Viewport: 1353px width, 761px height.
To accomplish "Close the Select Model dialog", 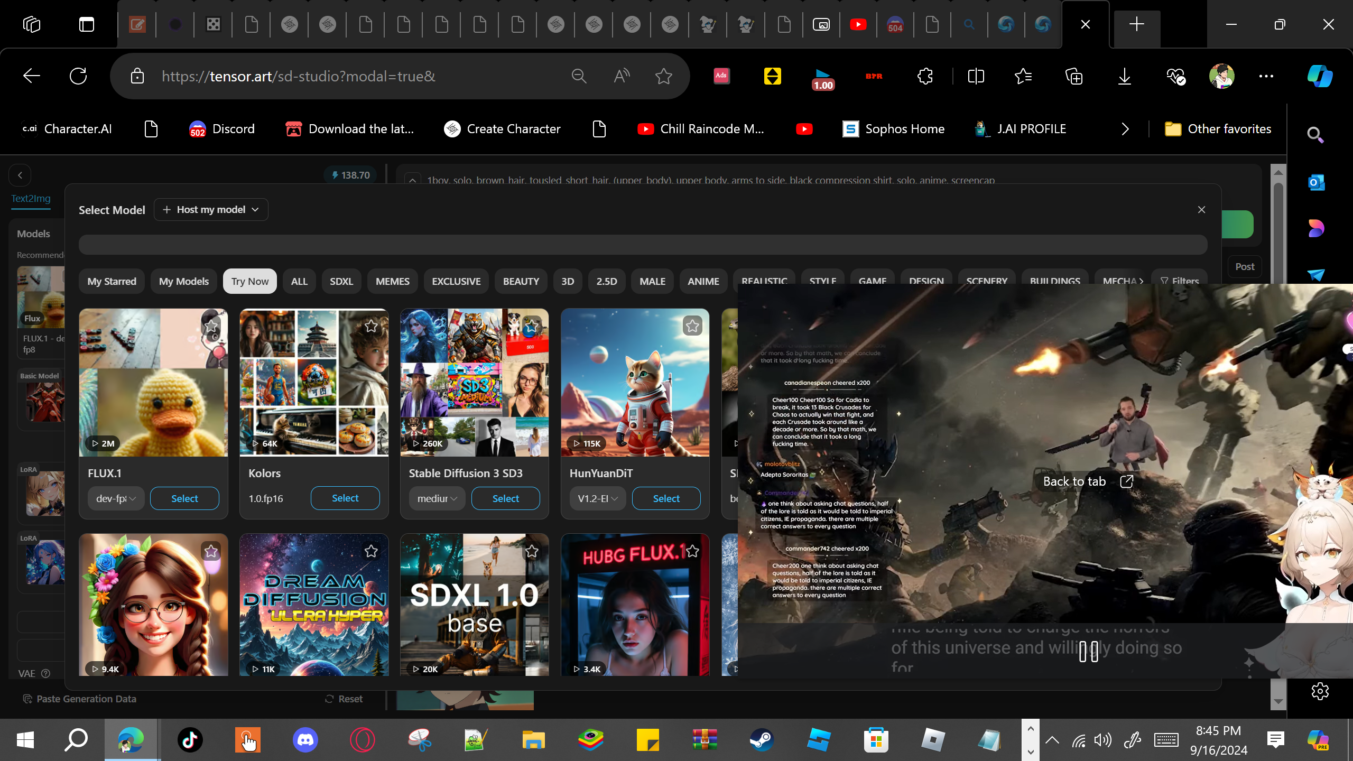I will tap(1201, 210).
